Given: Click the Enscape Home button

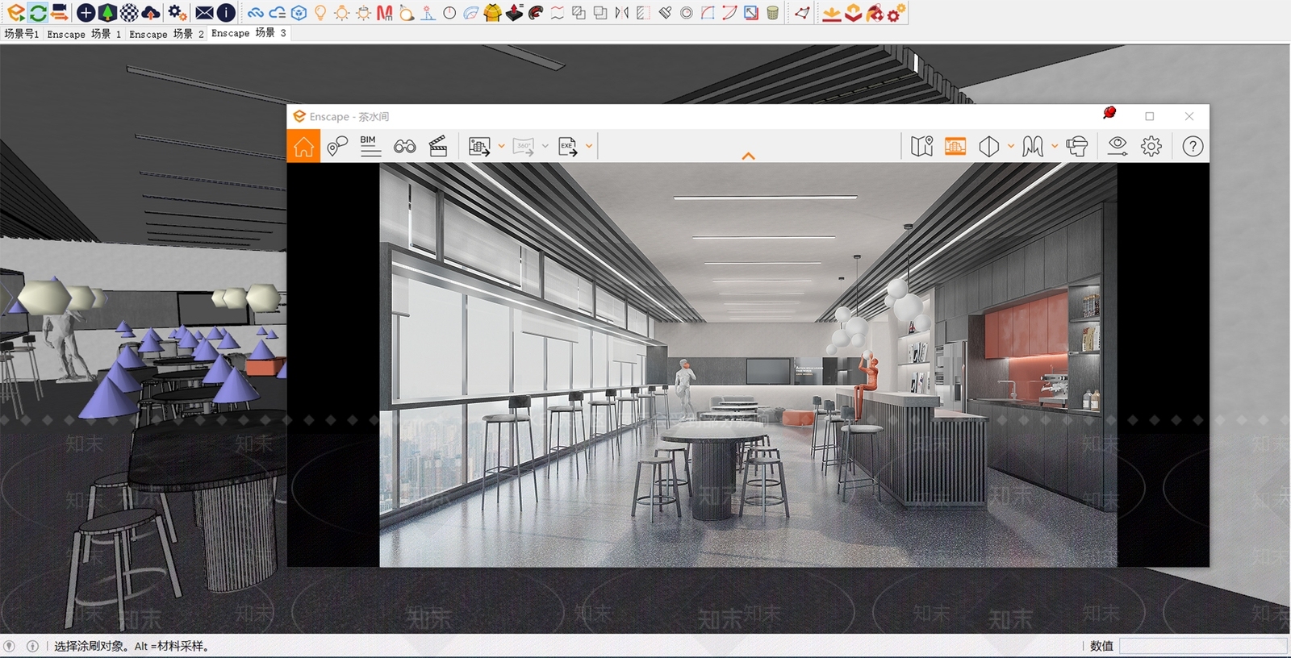Looking at the screenshot, I should click(303, 146).
